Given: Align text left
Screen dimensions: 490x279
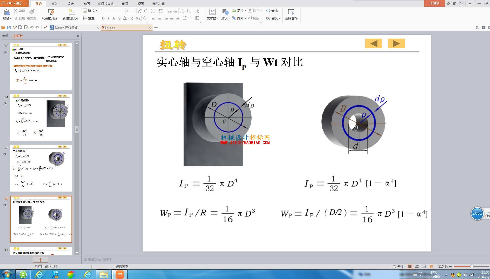Looking at the screenshot, I should coord(153,18).
